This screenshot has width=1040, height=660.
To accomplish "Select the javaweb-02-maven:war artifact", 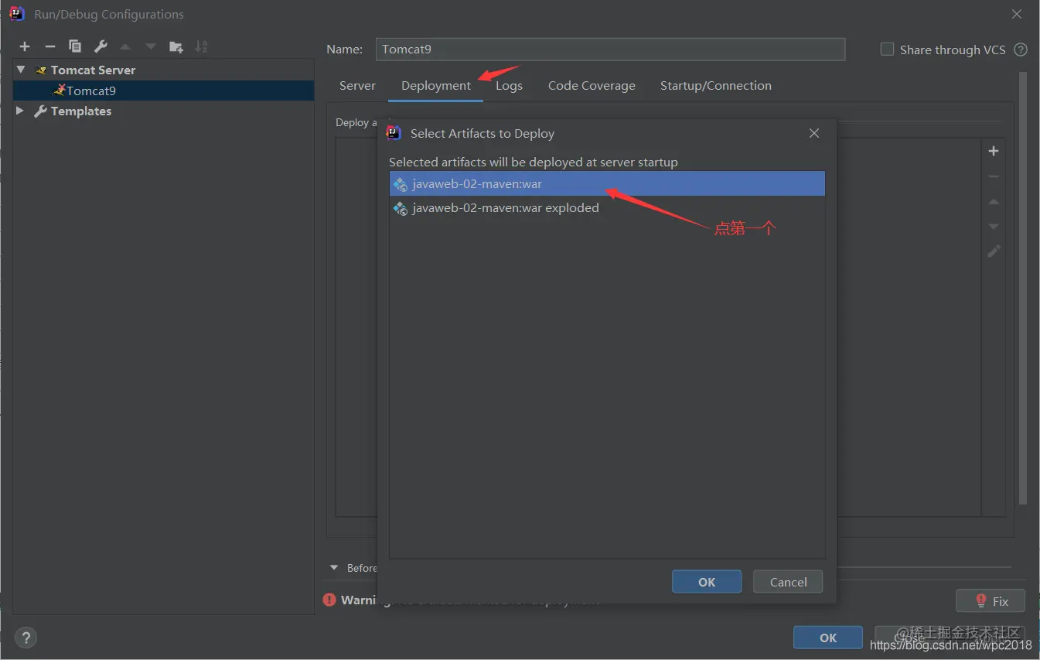I will click(607, 184).
